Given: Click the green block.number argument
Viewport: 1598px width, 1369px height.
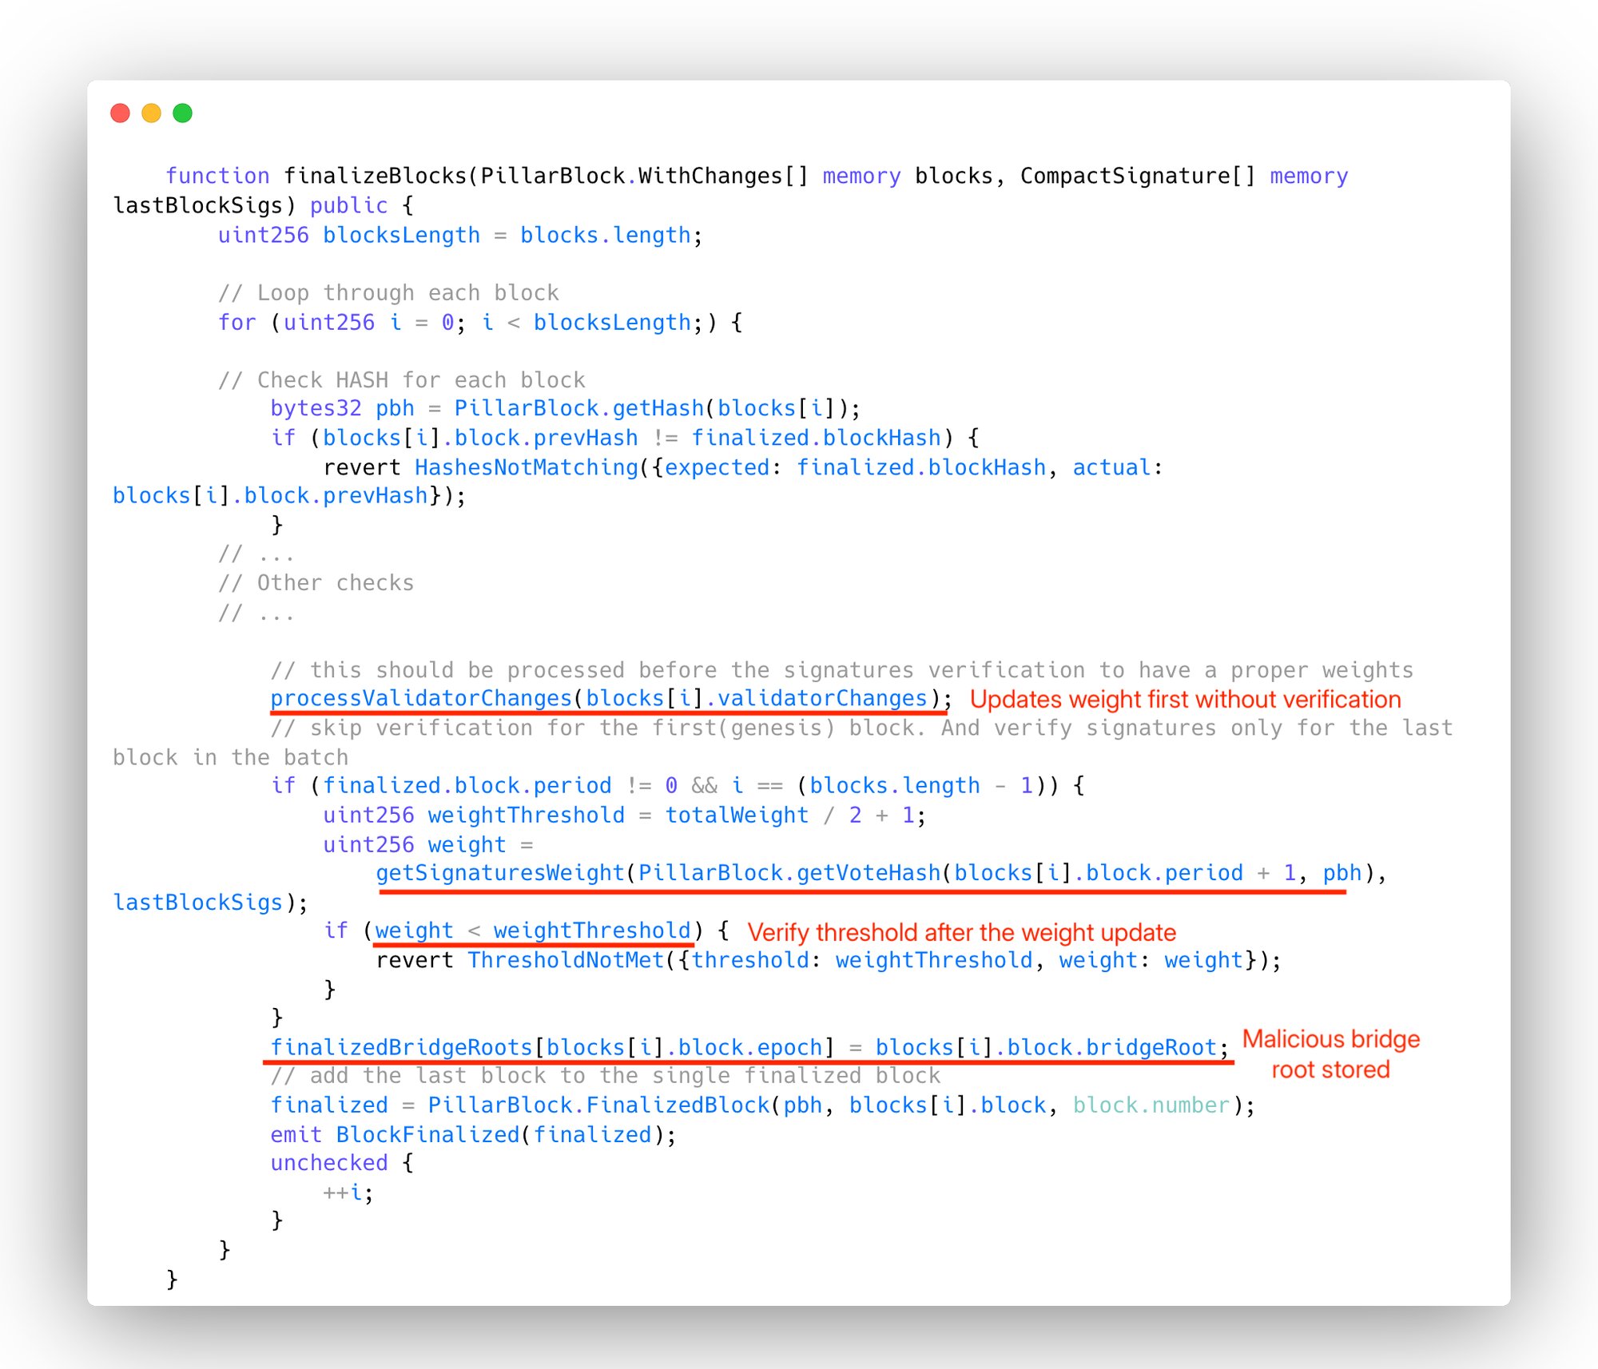Looking at the screenshot, I should pyautogui.click(x=1151, y=1105).
